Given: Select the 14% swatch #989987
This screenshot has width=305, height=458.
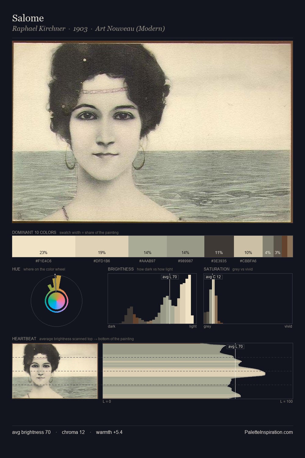Looking at the screenshot, I should coord(185,246).
